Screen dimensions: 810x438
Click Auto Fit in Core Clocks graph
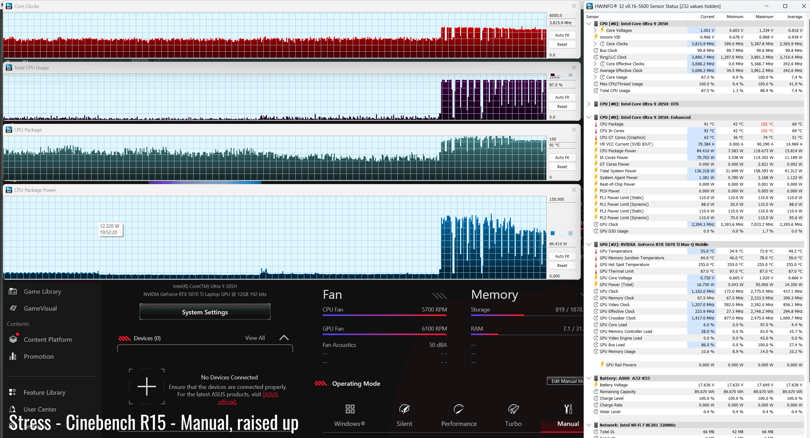(562, 35)
